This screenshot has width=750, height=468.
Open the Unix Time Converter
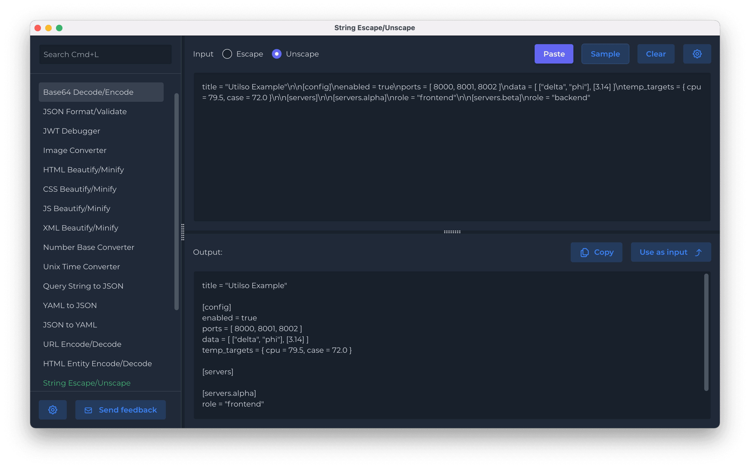click(x=81, y=267)
